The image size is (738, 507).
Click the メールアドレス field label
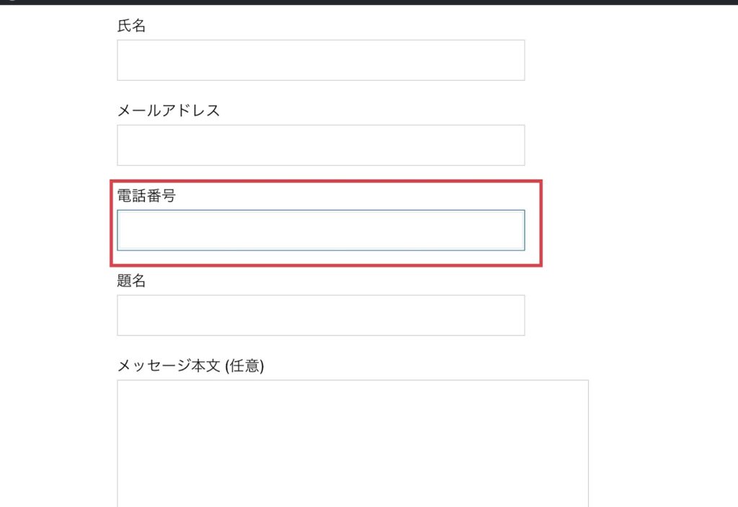coord(169,110)
